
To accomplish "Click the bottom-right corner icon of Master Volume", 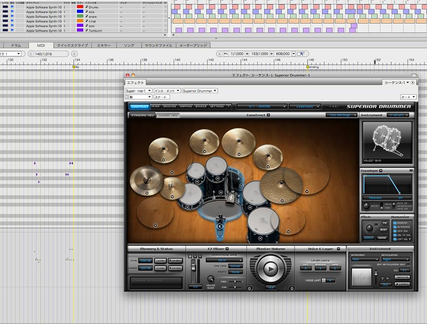I will coord(292,288).
